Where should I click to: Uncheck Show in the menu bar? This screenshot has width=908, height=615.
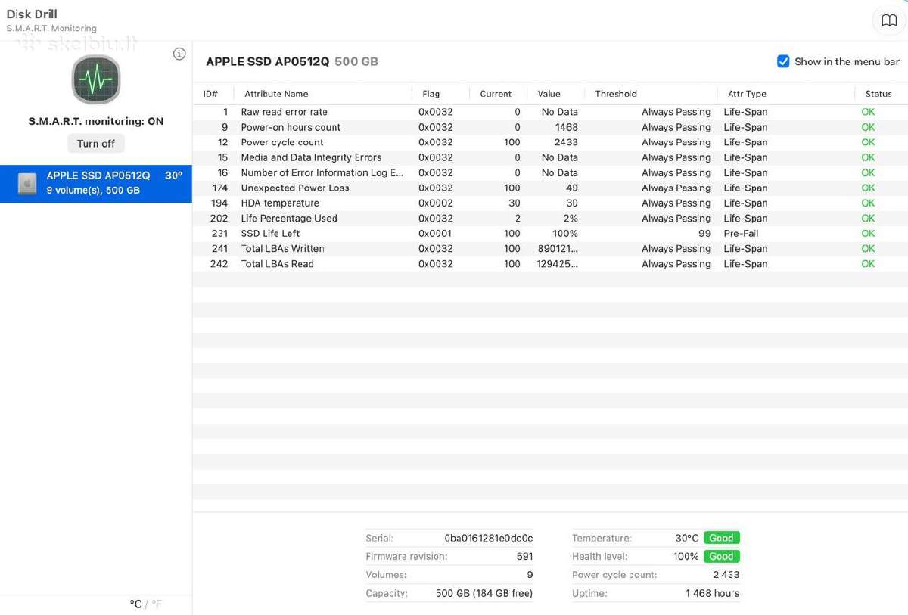[x=783, y=61]
